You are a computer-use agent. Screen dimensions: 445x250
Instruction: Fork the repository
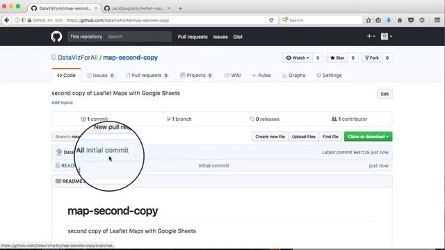coord(372,58)
